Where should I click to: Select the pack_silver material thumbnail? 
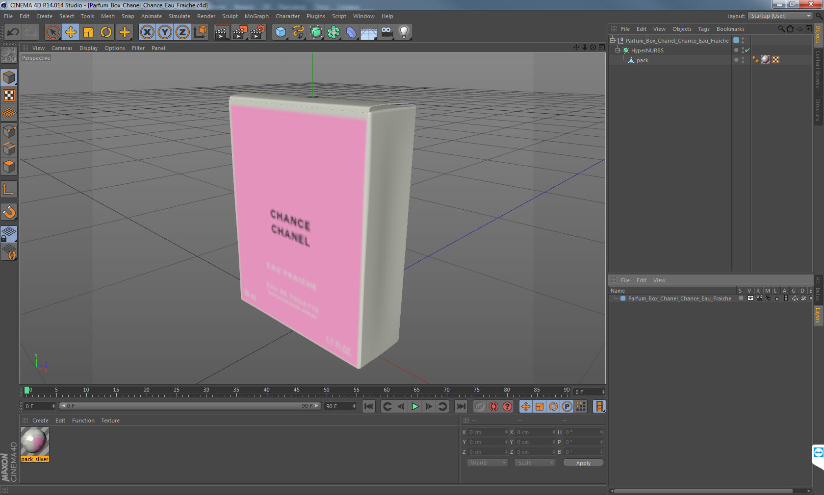coord(35,442)
